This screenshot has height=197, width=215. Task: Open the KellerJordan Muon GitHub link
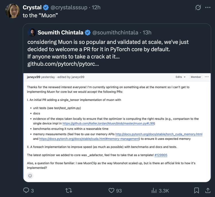pyautogui.click(x=108, y=123)
